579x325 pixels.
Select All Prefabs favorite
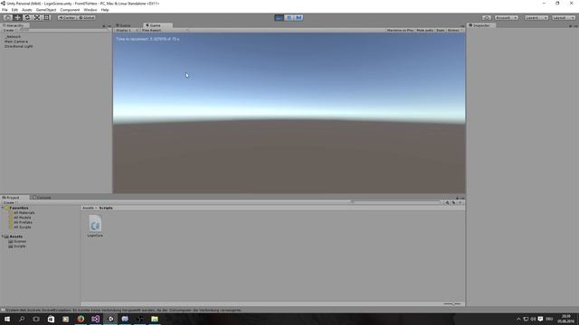[x=23, y=222]
